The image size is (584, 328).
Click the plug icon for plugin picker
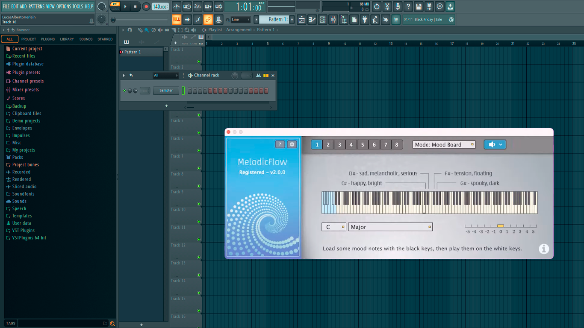(x=365, y=20)
